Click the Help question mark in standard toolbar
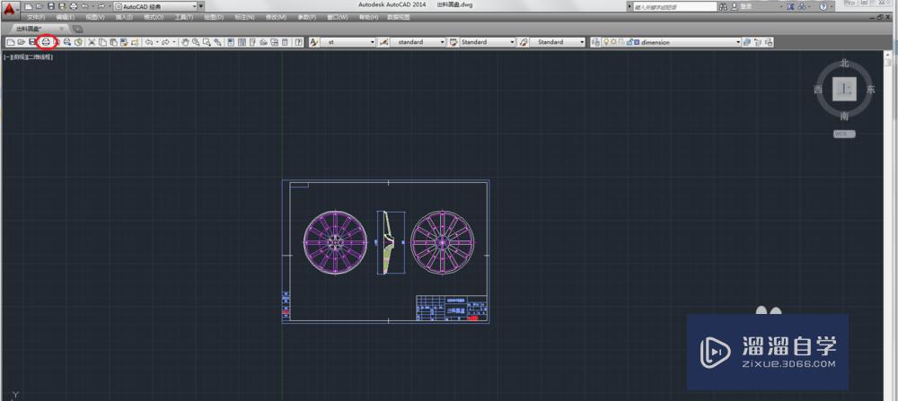The height and width of the screenshot is (401, 898). pyautogui.click(x=298, y=42)
